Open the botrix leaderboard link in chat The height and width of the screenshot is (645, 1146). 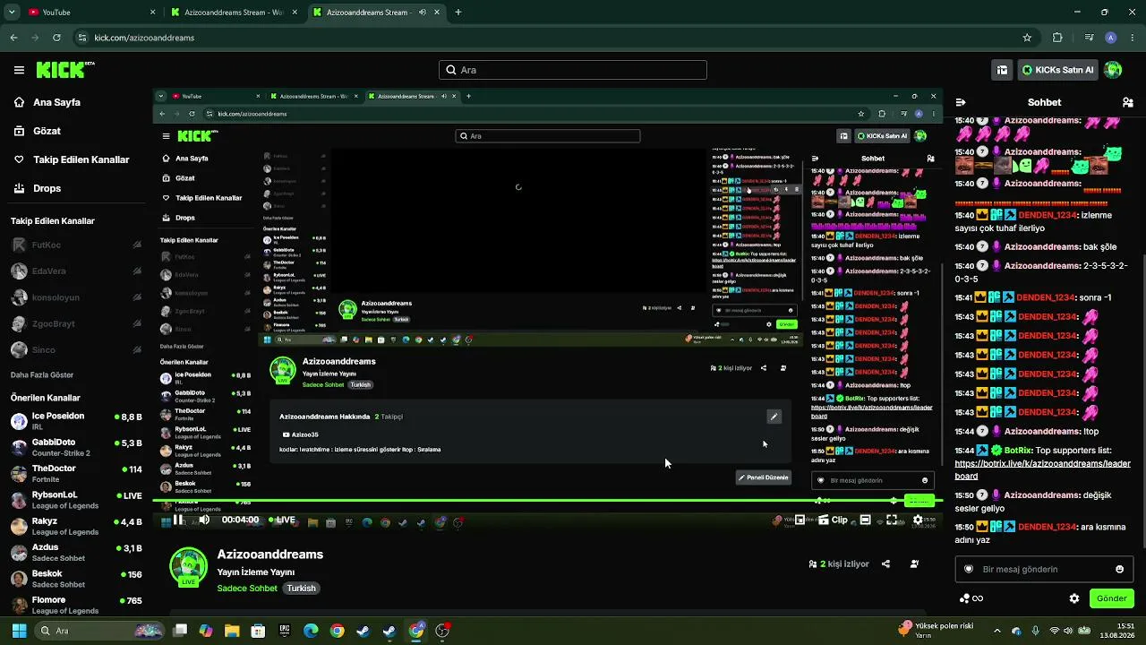(1042, 469)
